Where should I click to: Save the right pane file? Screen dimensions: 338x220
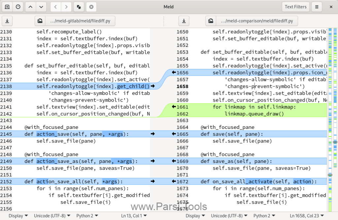click(184, 21)
